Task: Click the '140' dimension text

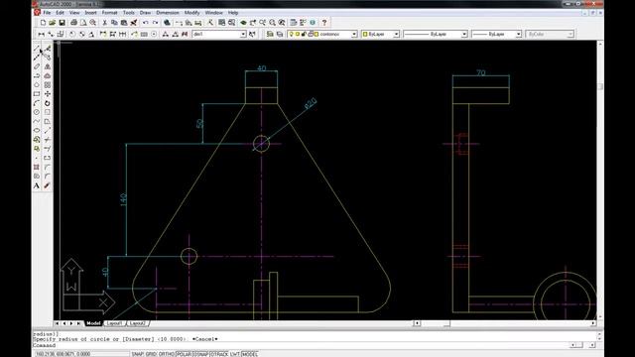Action: (123, 199)
